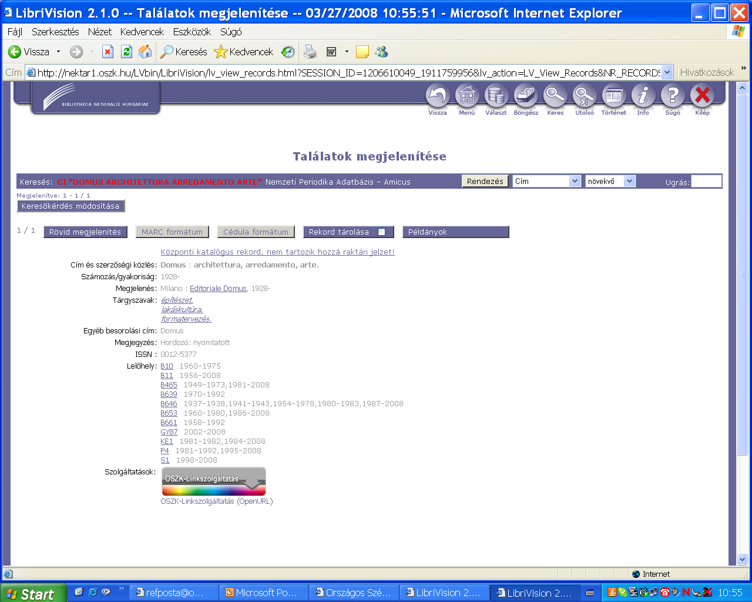Open the Utolsó last search icon
This screenshot has height=602, width=752.
pos(585,96)
